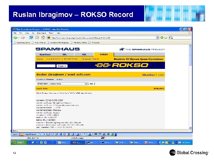The image size is (214, 161).
Task: Reload the page with the Reload icon
Action: 31,38
